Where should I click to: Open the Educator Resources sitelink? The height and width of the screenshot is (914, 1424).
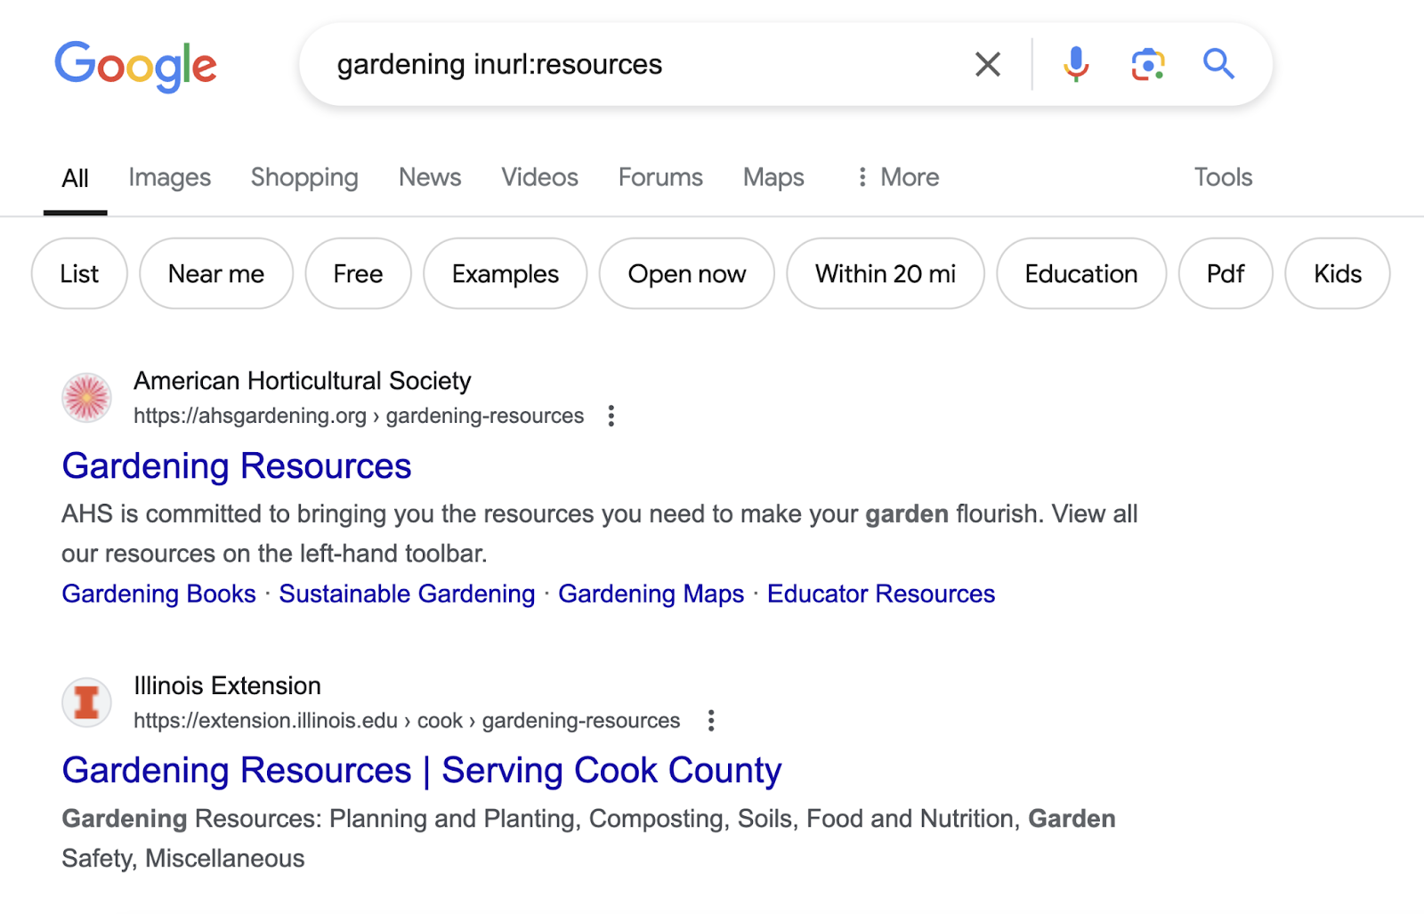(880, 594)
